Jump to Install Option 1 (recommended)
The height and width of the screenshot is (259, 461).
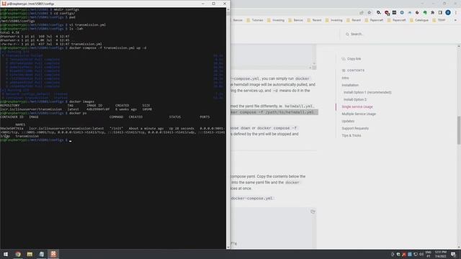(x=367, y=92)
